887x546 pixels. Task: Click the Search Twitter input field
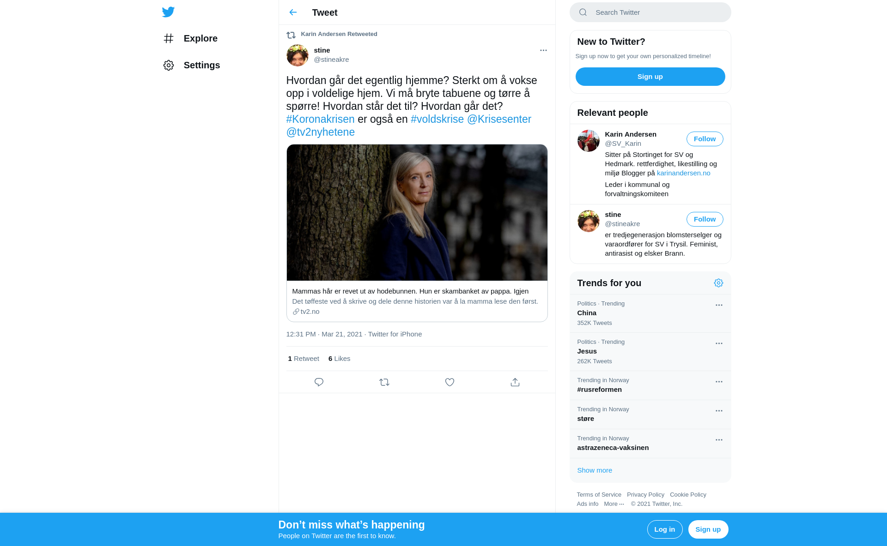pyautogui.click(x=656, y=12)
